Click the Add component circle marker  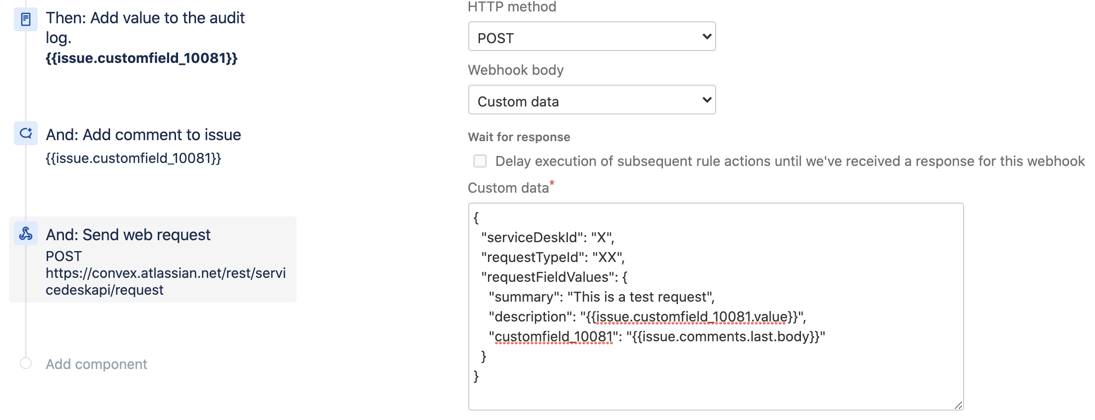(26, 364)
